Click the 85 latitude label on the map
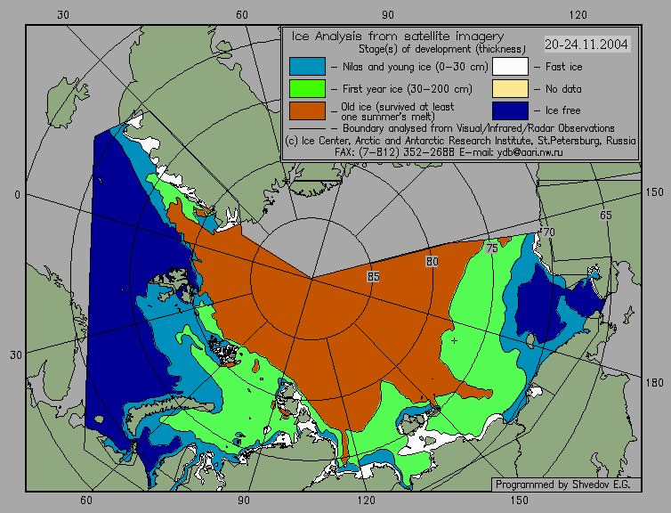 coord(373,277)
